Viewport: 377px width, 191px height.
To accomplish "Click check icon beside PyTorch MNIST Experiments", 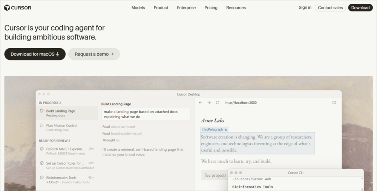I will click(x=41, y=149).
